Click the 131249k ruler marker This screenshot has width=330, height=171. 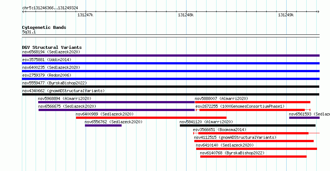point(286,15)
